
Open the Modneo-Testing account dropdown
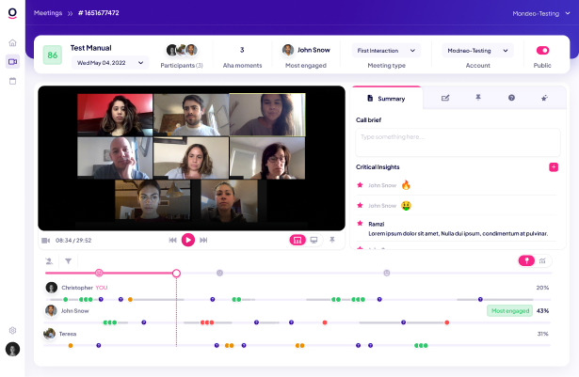[x=478, y=51]
